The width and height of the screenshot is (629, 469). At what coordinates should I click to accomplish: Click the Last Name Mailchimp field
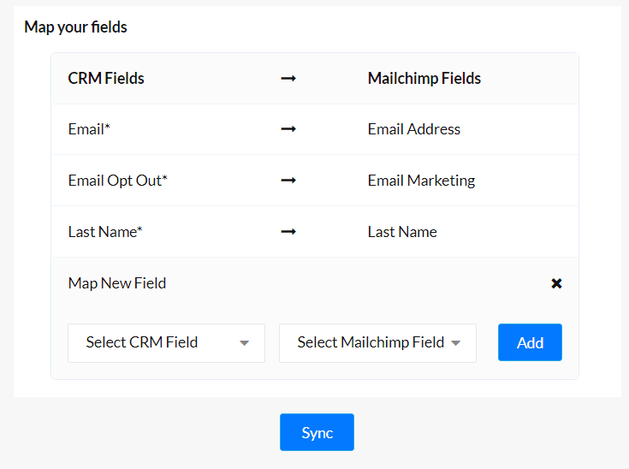click(x=402, y=232)
